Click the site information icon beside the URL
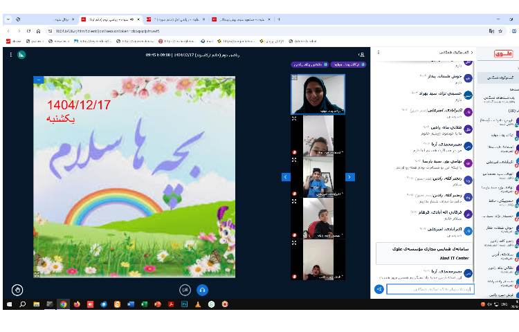This screenshot has width=519, height=332. click(50, 31)
